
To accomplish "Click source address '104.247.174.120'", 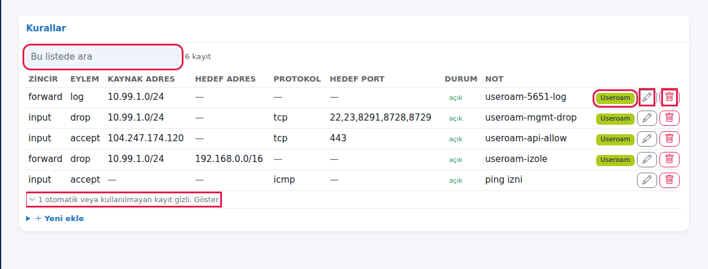I will 146,138.
